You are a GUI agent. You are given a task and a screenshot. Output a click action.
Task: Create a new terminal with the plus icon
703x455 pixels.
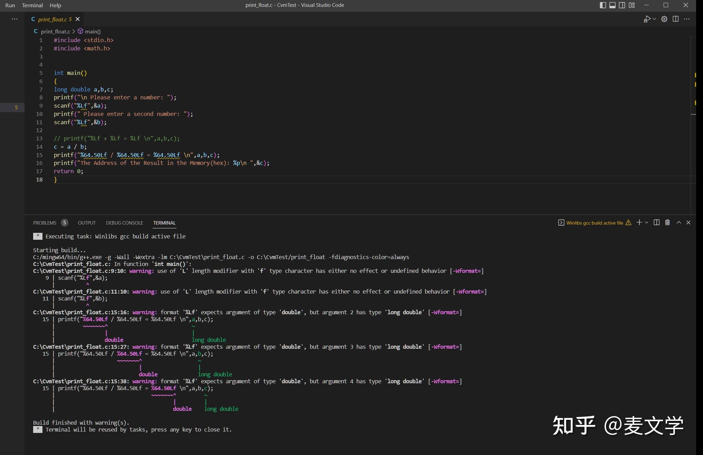tap(638, 222)
